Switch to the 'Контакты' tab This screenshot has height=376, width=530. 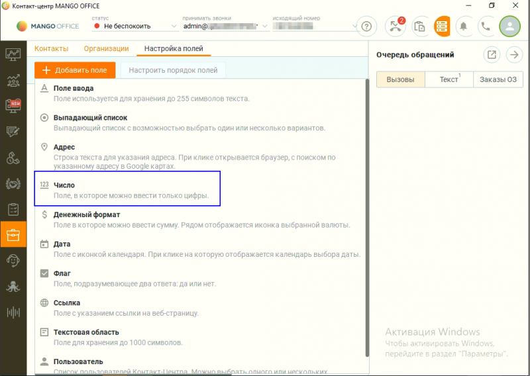tap(51, 48)
